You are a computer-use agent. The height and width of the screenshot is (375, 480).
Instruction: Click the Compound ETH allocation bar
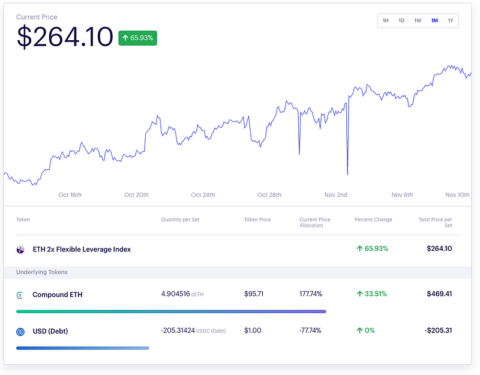[171, 311]
